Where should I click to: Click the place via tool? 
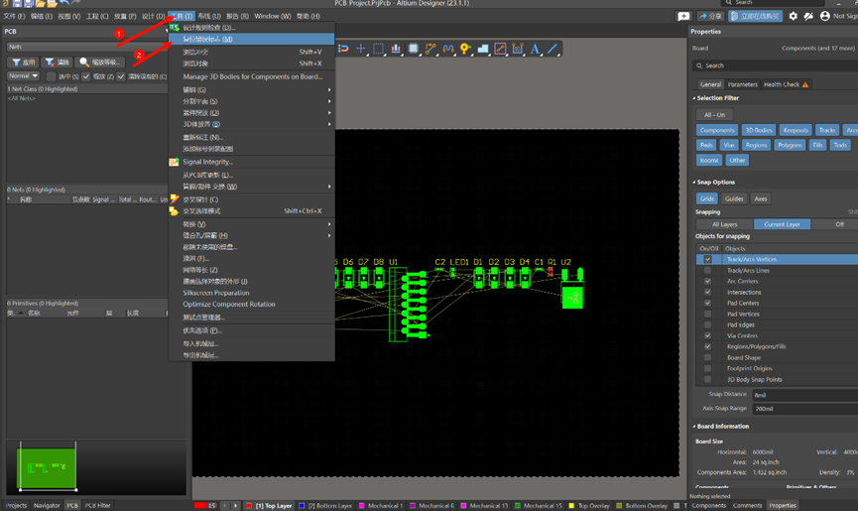coord(465,49)
